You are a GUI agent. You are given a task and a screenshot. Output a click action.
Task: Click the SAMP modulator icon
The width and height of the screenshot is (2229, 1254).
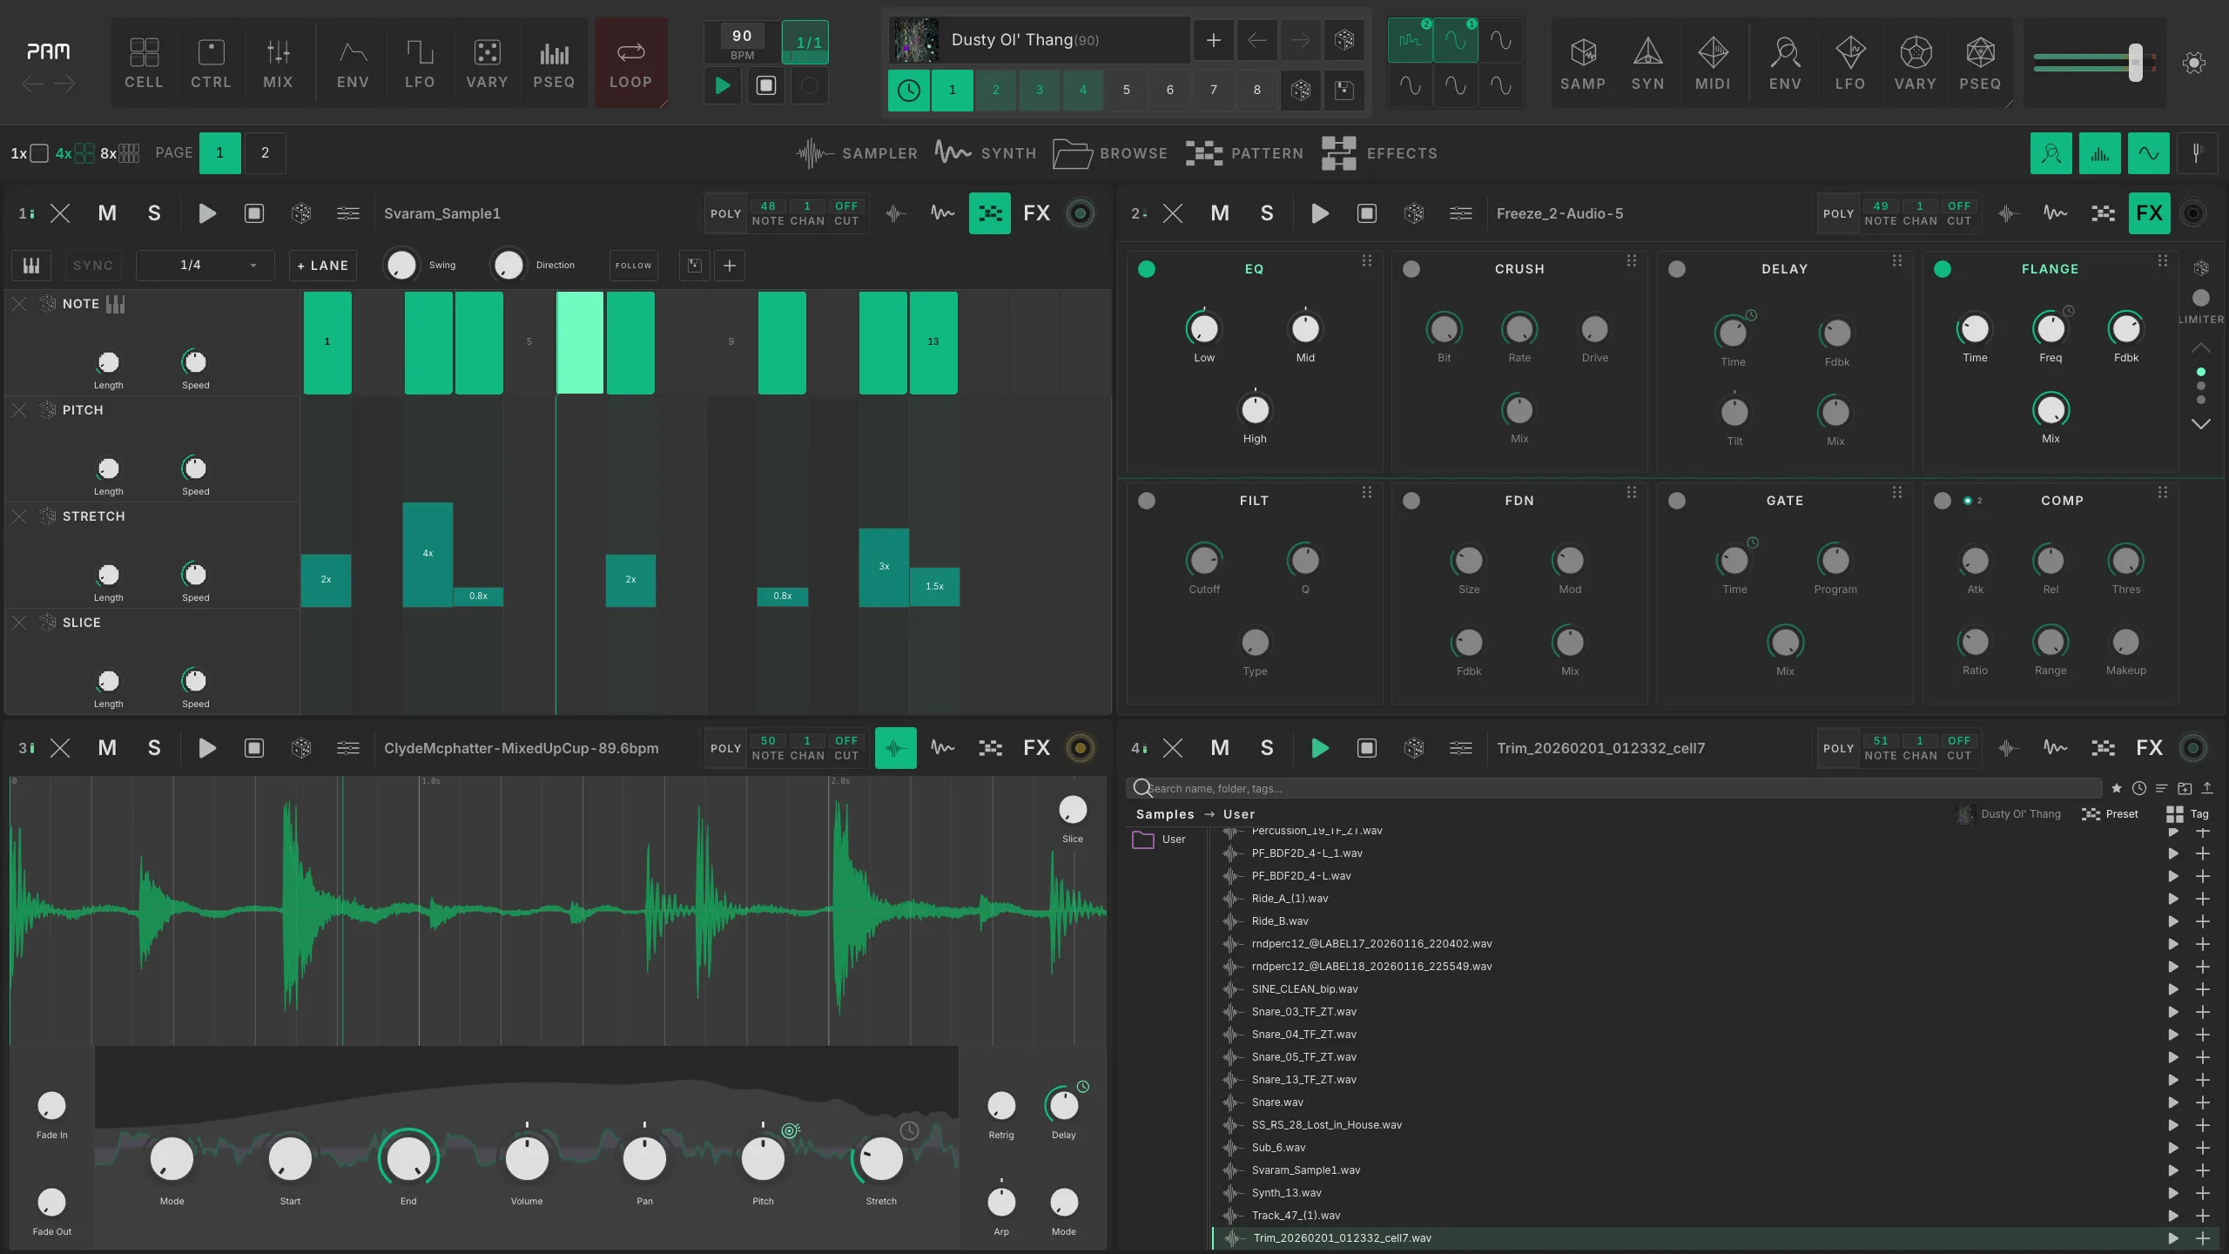pos(1582,63)
